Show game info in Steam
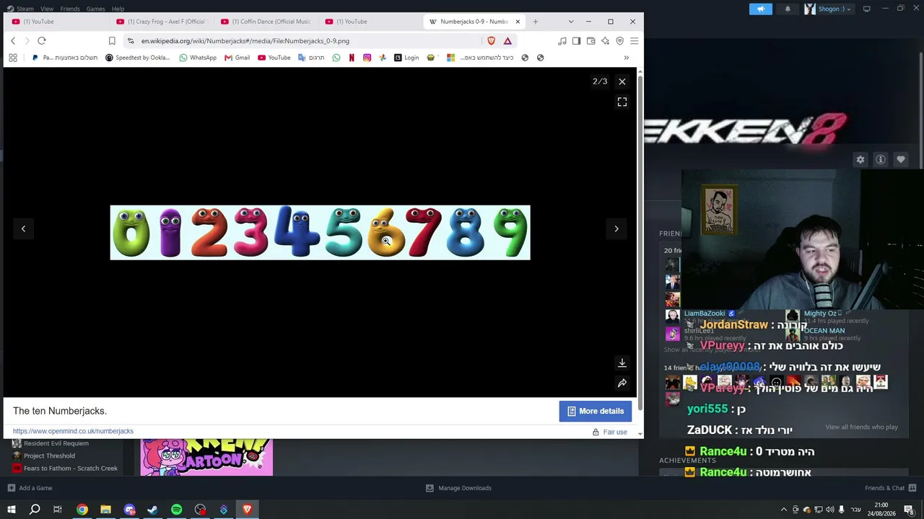This screenshot has height=519, width=924. pyautogui.click(x=881, y=159)
